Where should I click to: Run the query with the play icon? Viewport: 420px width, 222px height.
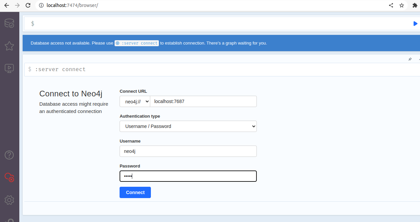coord(415,23)
